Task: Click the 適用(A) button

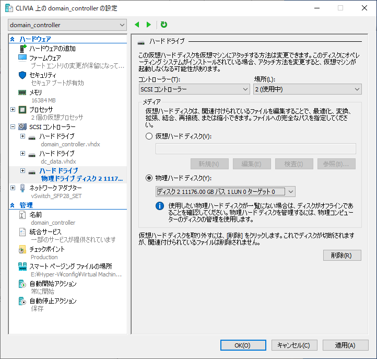Action: (x=346, y=345)
